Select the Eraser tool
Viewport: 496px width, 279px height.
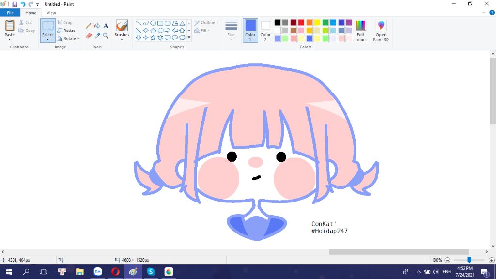pyautogui.click(x=89, y=36)
